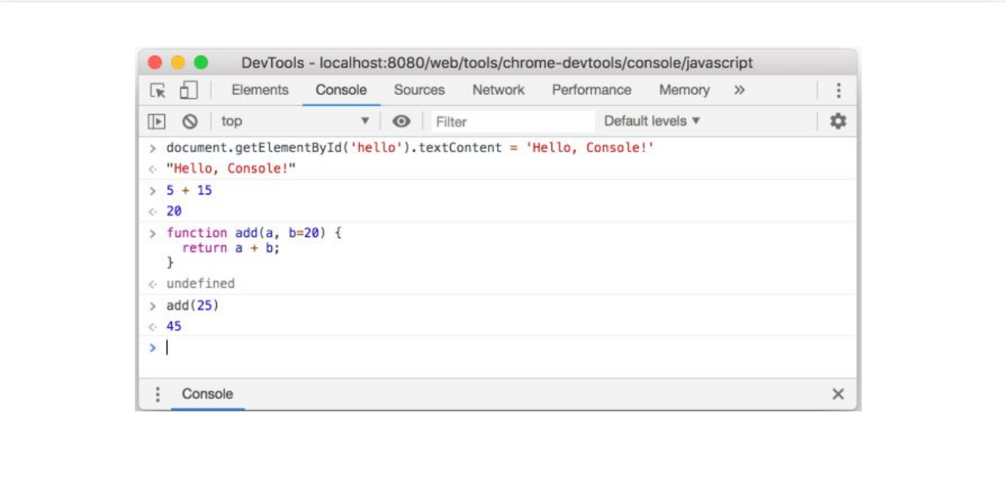Go to the Memory tab
Image resolution: width=1006 pixels, height=482 pixels.
point(684,90)
